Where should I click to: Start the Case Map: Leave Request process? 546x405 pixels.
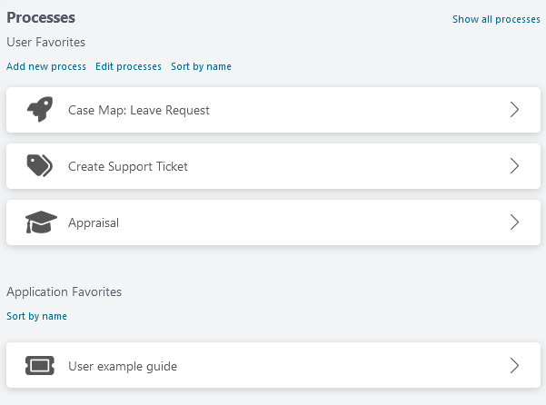[x=139, y=110]
